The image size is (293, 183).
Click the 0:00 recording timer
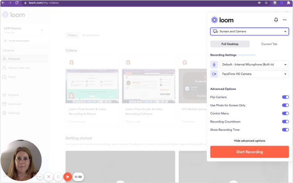point(78,177)
